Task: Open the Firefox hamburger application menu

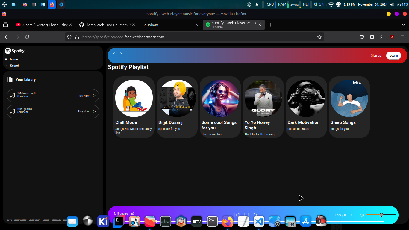Action: click(402, 37)
